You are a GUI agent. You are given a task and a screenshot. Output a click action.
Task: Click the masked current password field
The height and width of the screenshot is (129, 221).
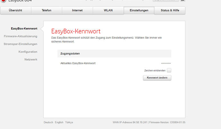pos(166,63)
